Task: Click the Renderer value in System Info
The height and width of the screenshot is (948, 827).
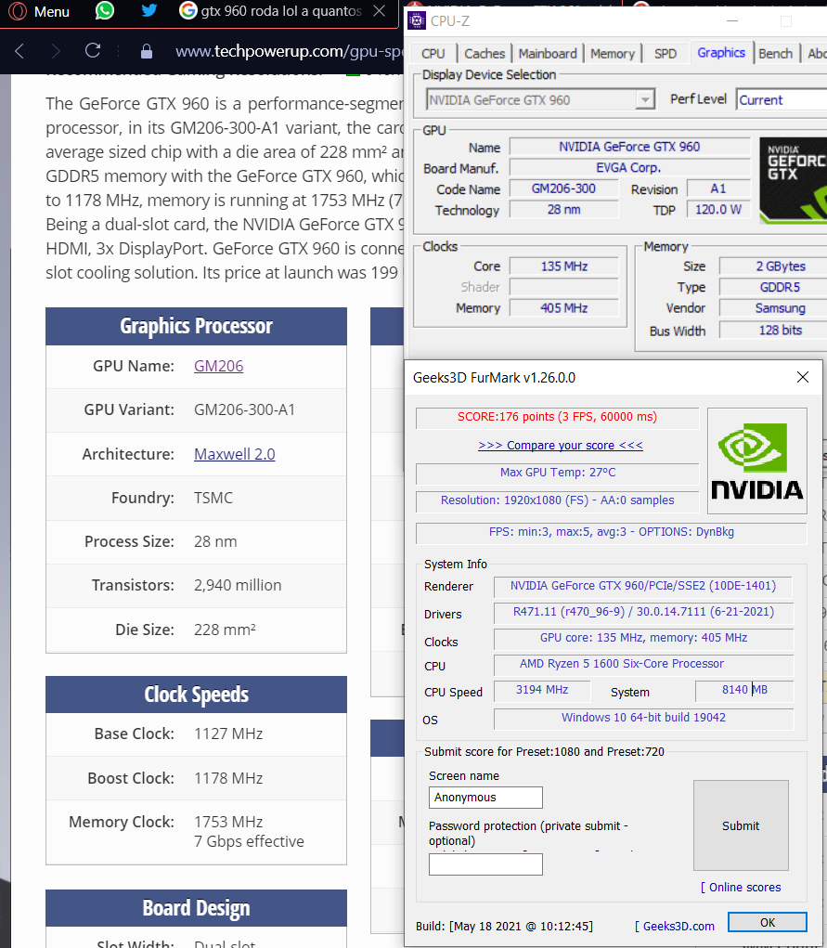Action: (x=643, y=587)
